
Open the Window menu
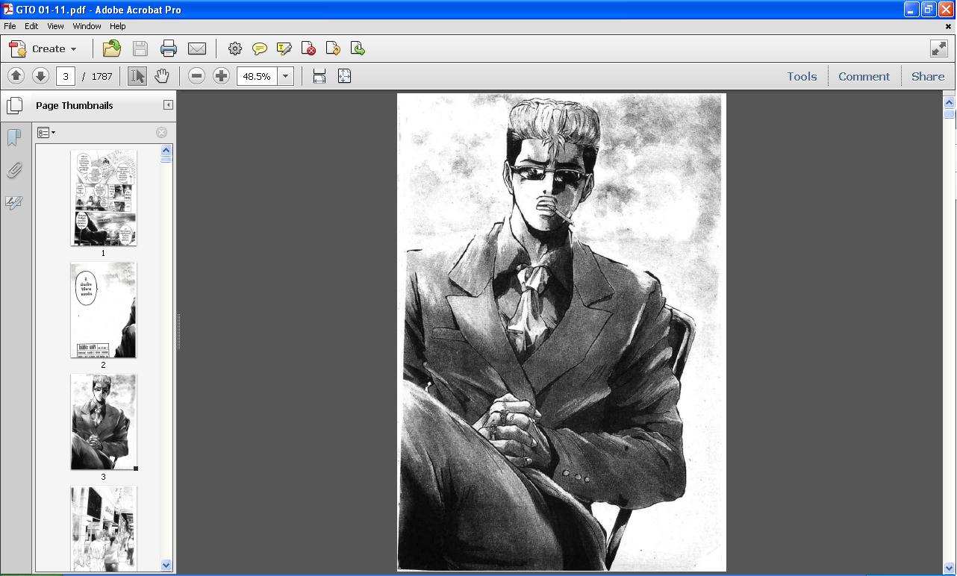[x=87, y=26]
